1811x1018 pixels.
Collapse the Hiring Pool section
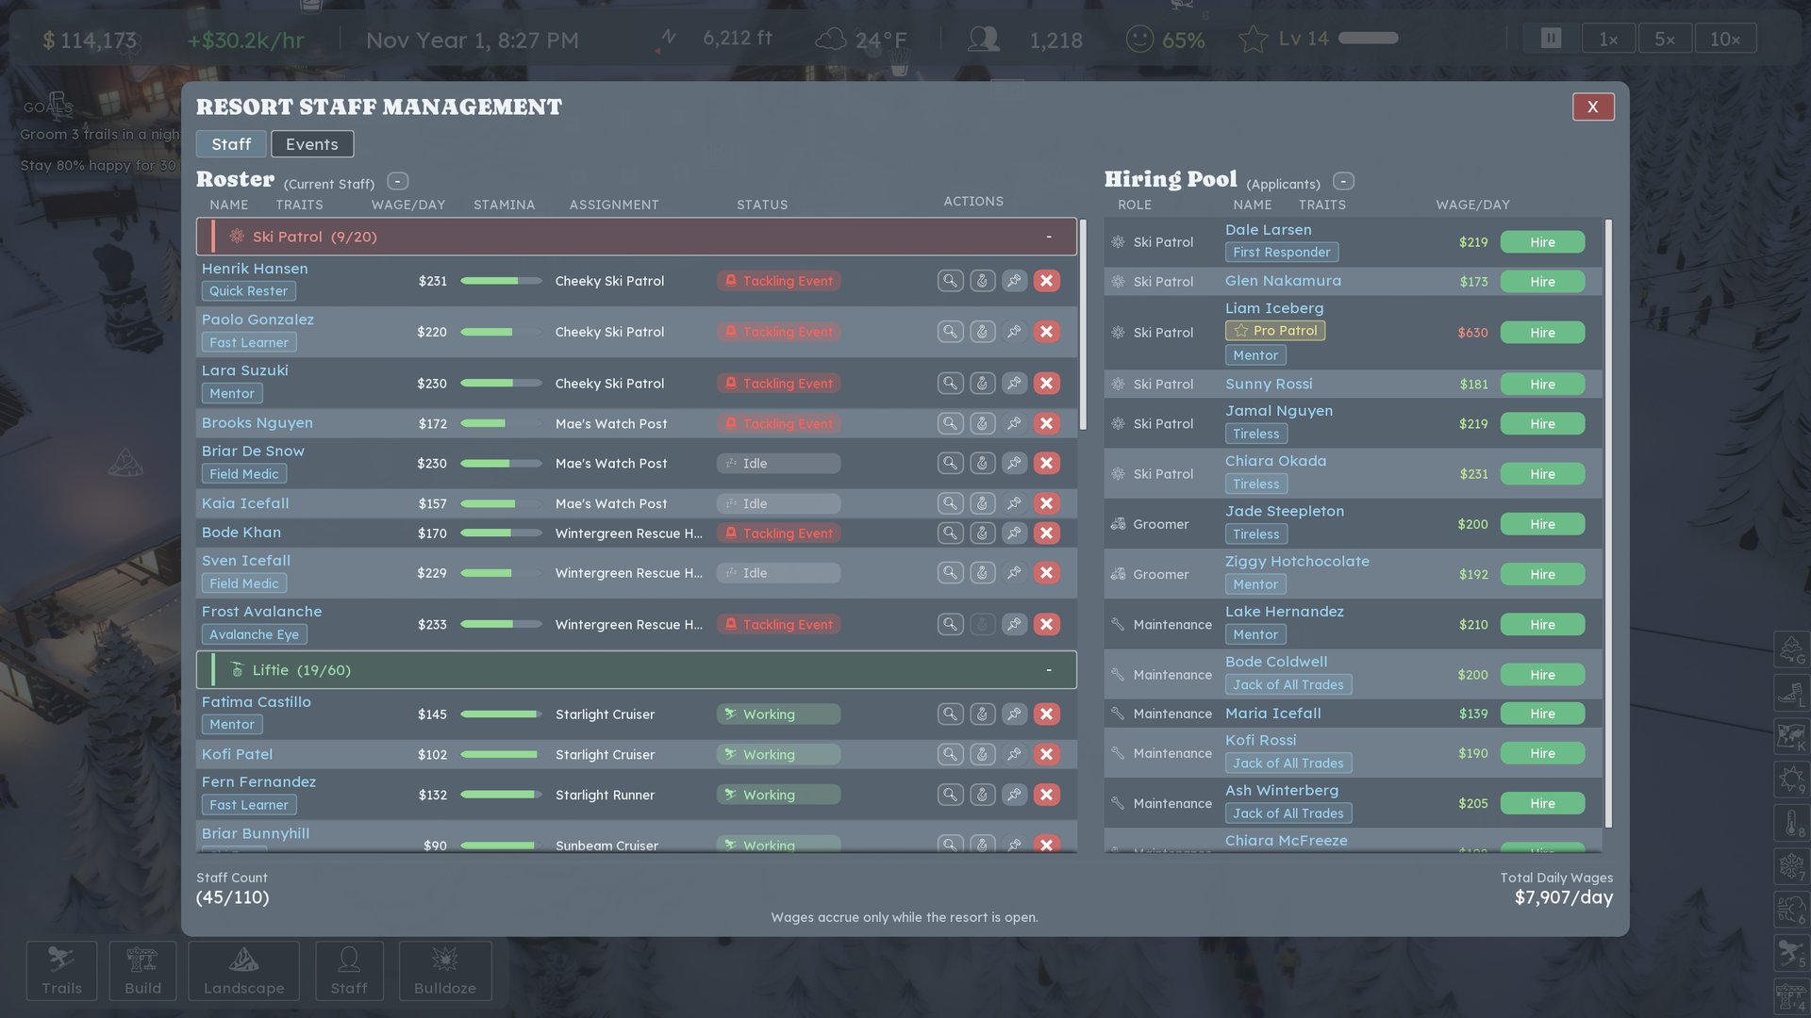(1344, 181)
